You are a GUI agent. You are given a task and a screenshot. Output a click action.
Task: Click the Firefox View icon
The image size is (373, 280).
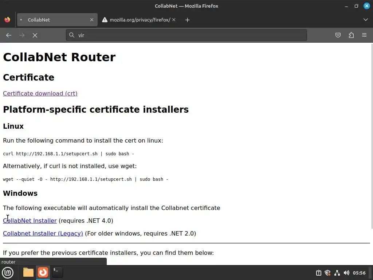[x=7, y=20]
